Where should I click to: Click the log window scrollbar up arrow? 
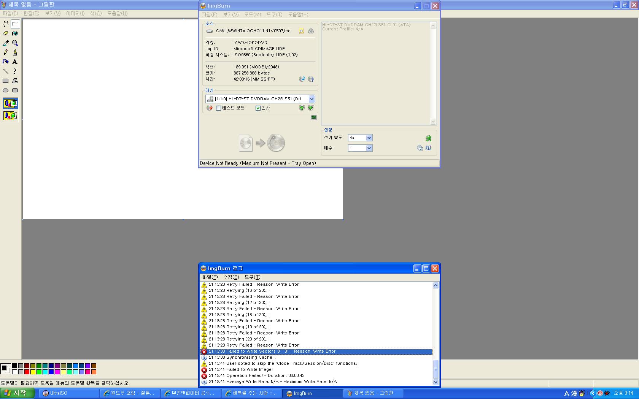(x=436, y=285)
